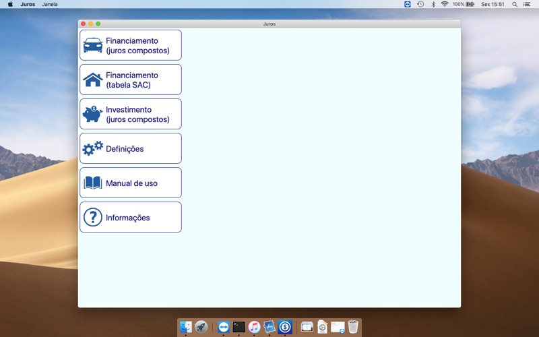Viewport: 539px width, 337px height.
Task: Open the Wi-Fi status menu
Action: (445, 4)
